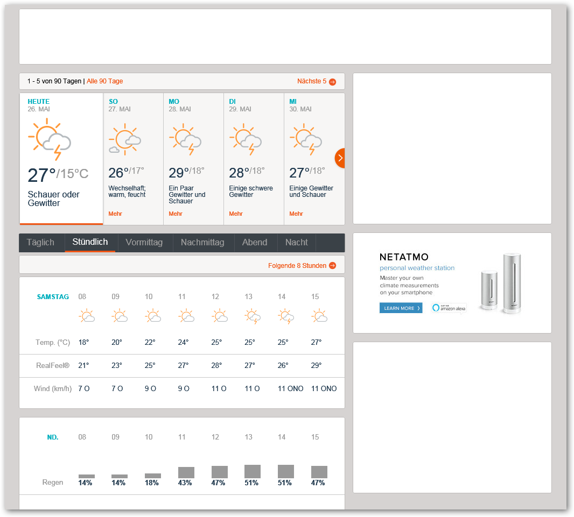The height and width of the screenshot is (517, 574).
Task: Select the Abend tab
Action: coord(255,243)
